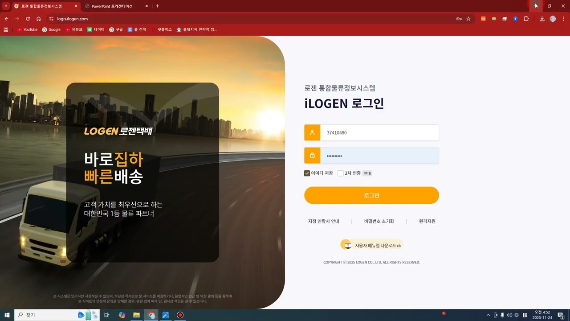This screenshot has width=570, height=321.
Task: Click the orange 로그인 button
Action: [371, 195]
